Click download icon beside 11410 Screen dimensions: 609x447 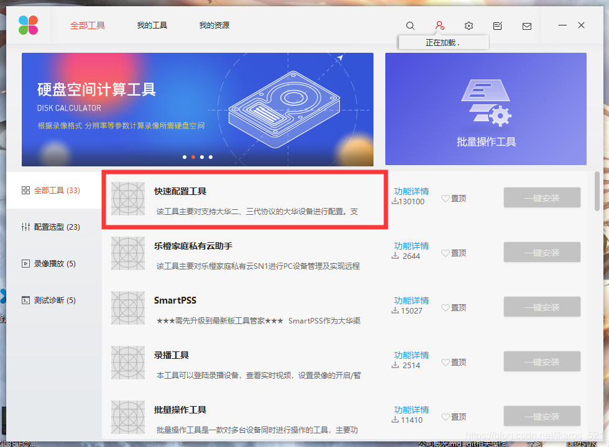(395, 420)
